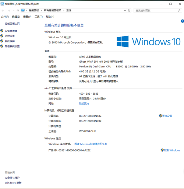
Task: Select the Ghost_Win7 SP1 x64 model text
Action: point(101,62)
